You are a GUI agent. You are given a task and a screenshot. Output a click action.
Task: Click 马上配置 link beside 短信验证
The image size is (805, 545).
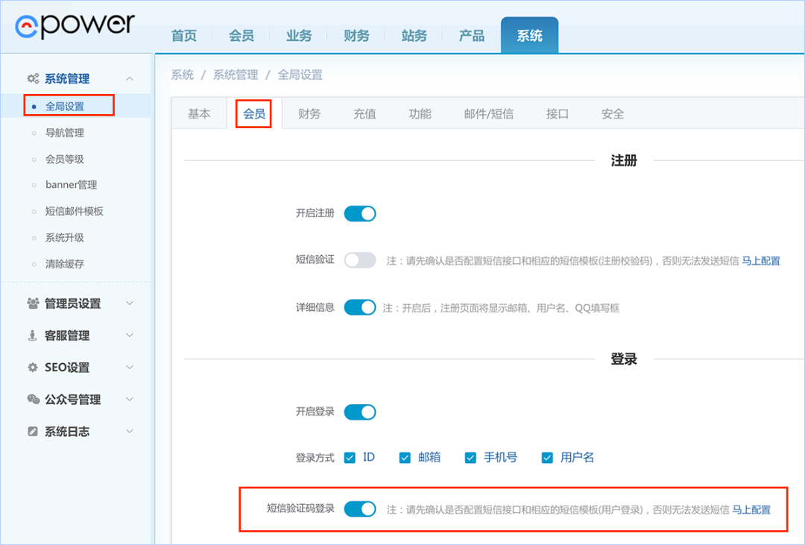(760, 261)
